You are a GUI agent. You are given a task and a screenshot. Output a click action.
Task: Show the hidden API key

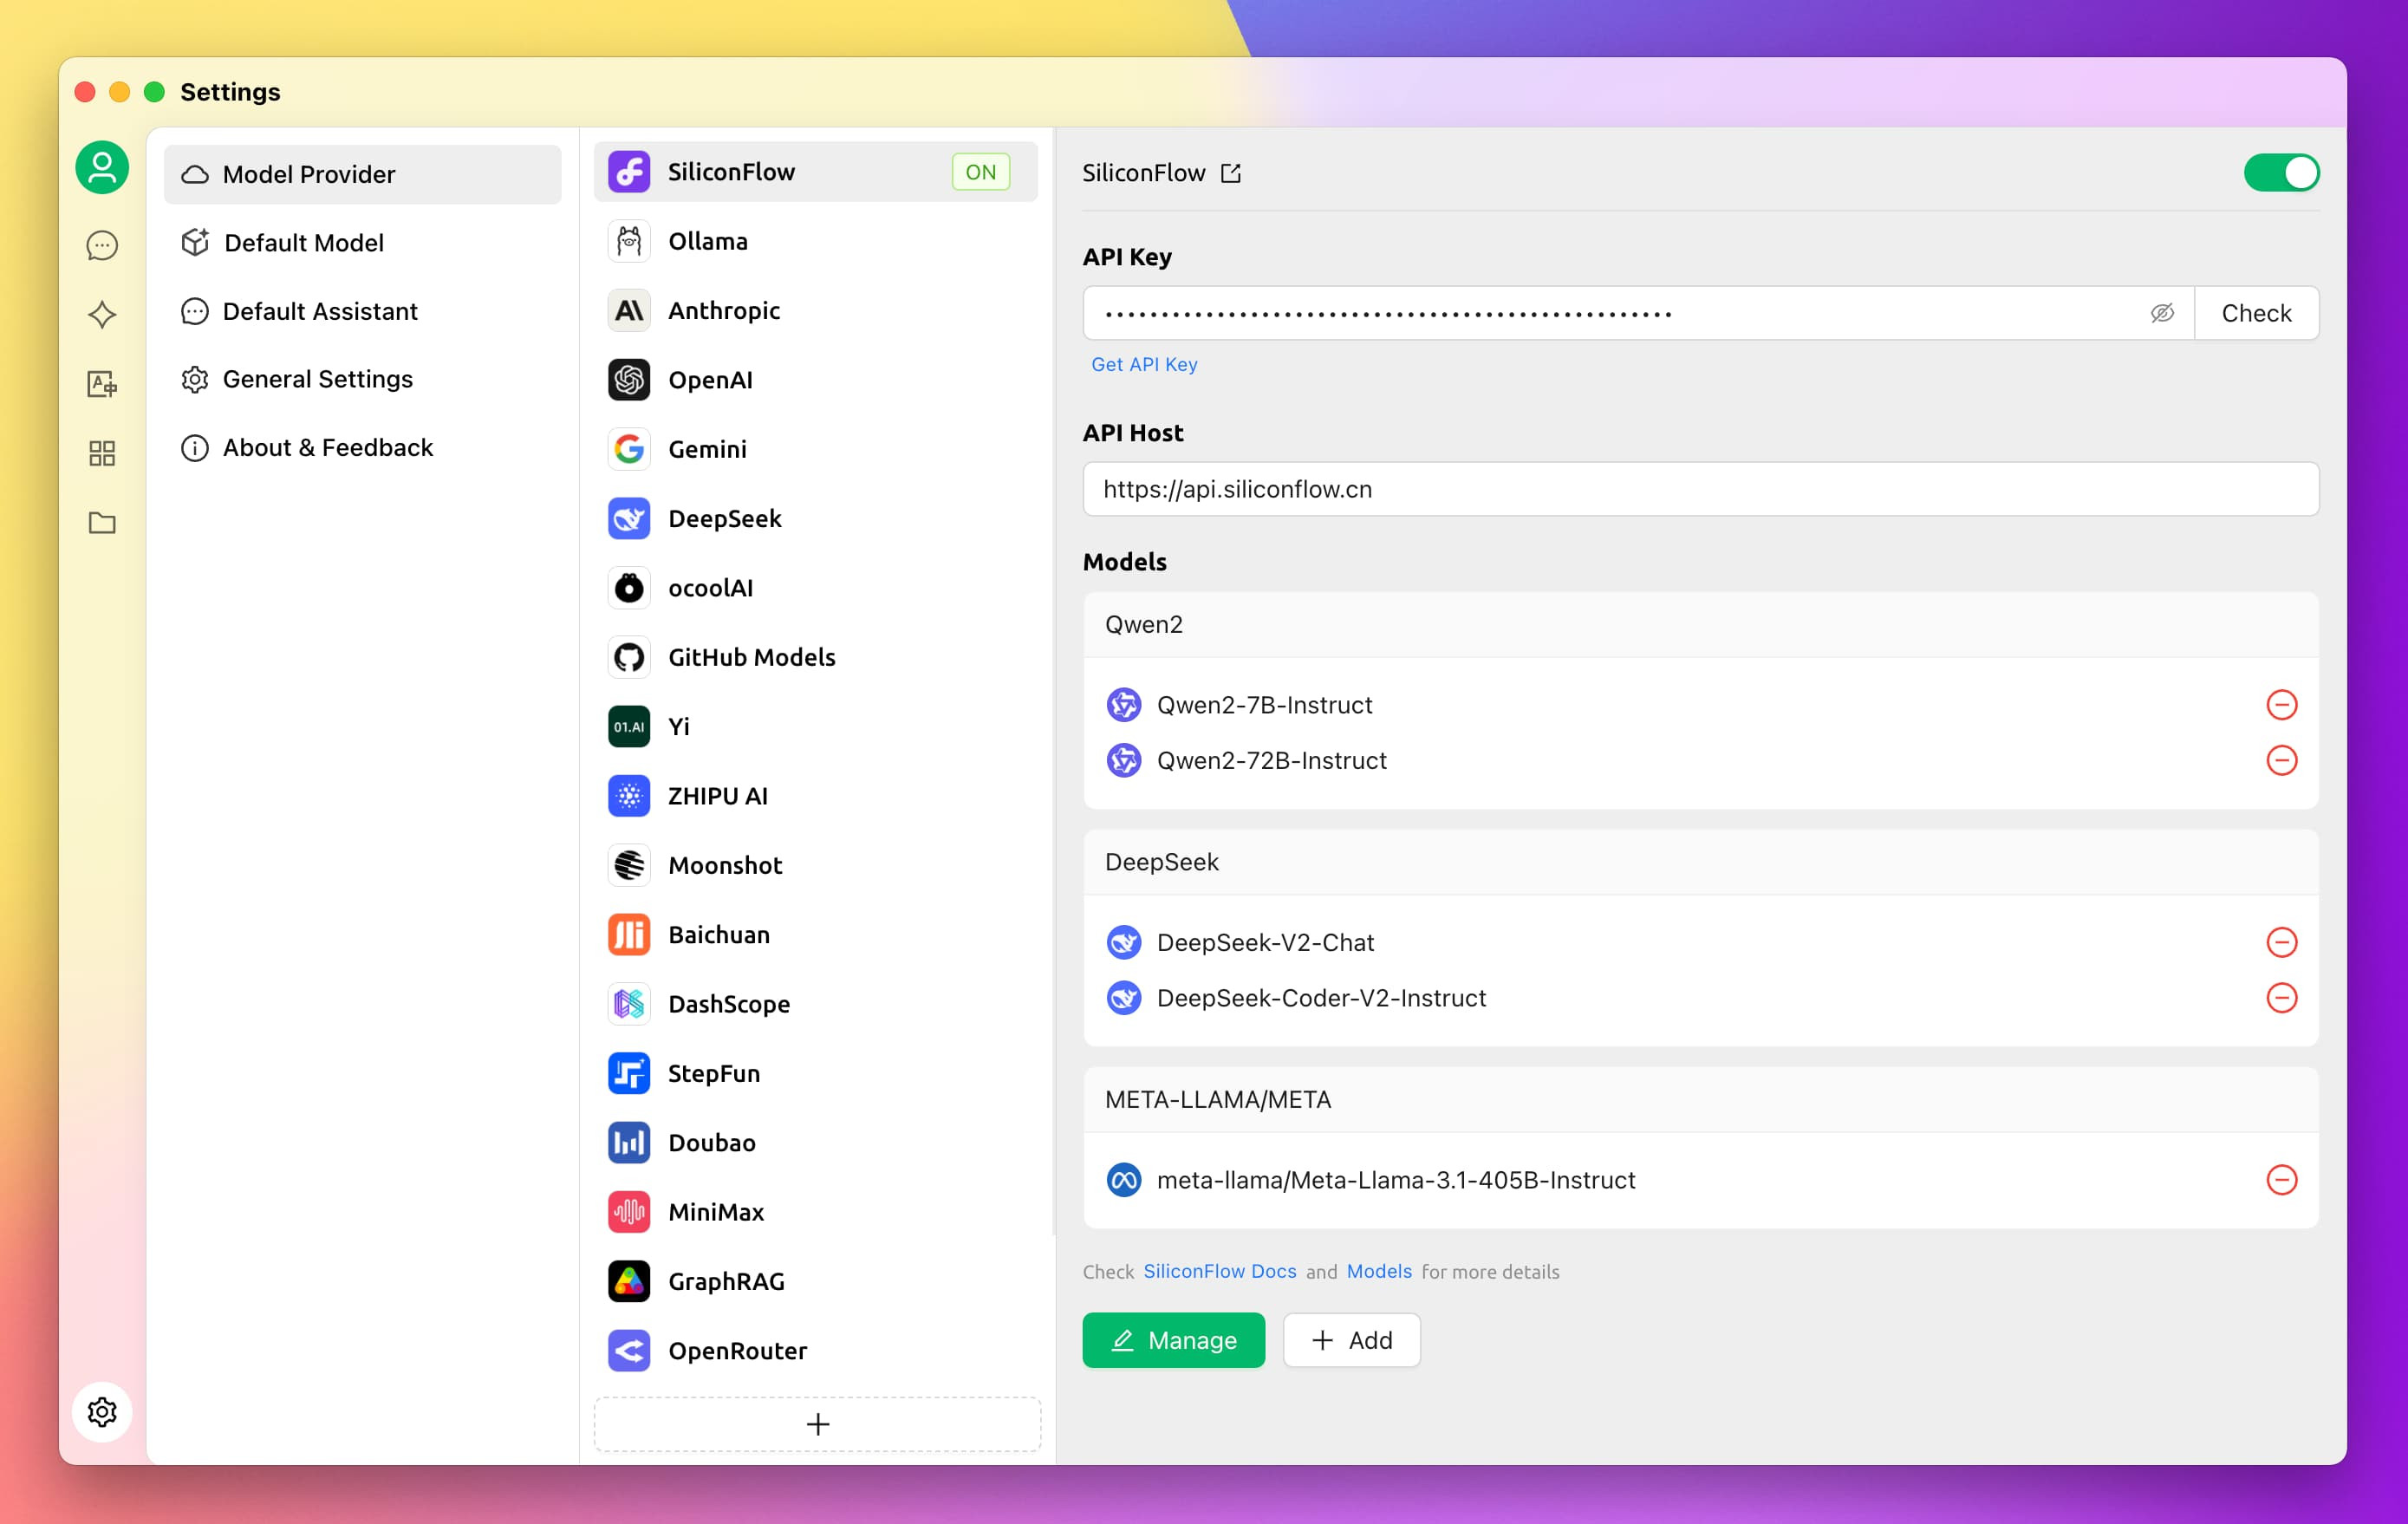pos(2162,314)
